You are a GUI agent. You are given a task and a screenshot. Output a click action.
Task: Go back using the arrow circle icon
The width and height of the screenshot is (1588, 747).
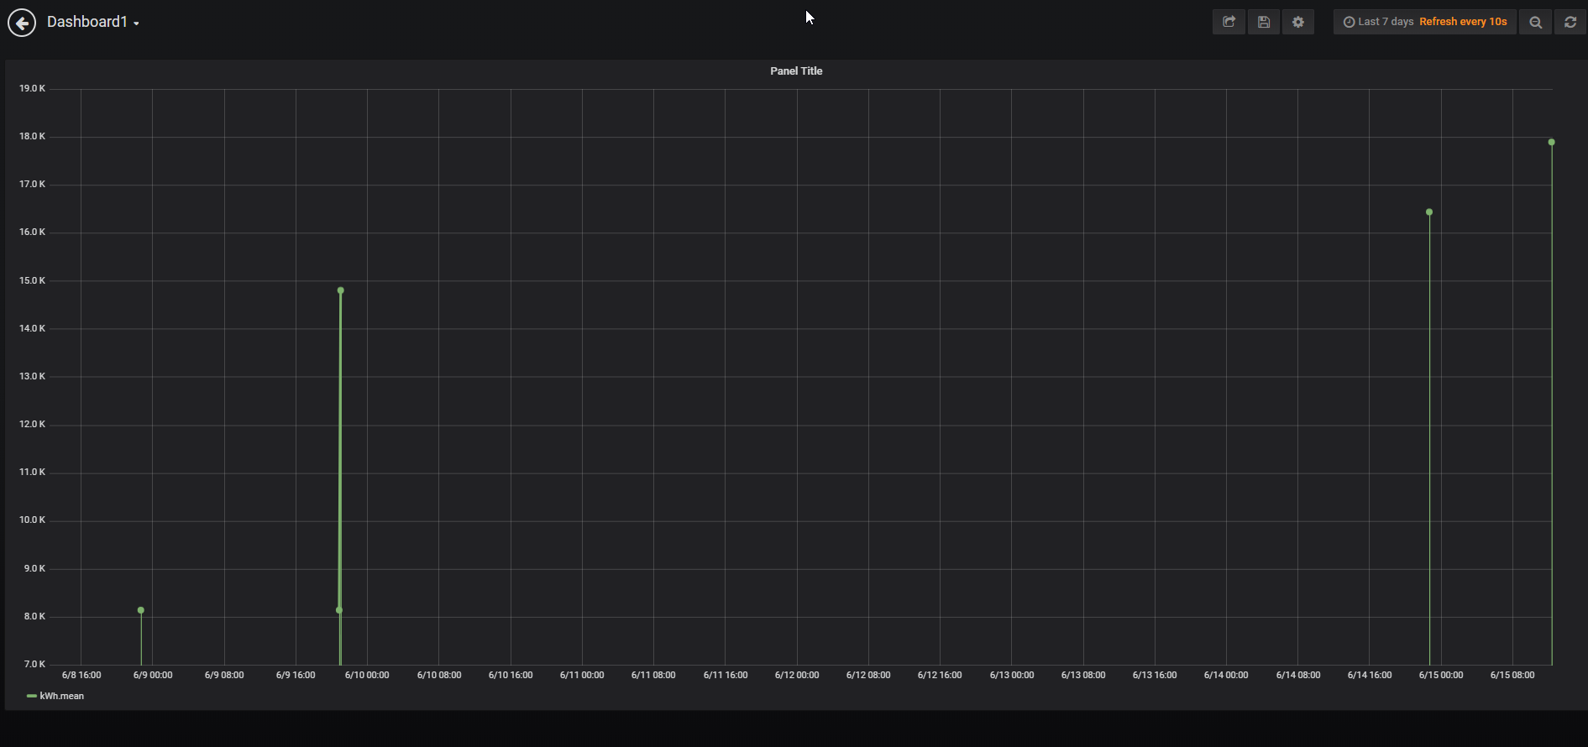tap(22, 22)
